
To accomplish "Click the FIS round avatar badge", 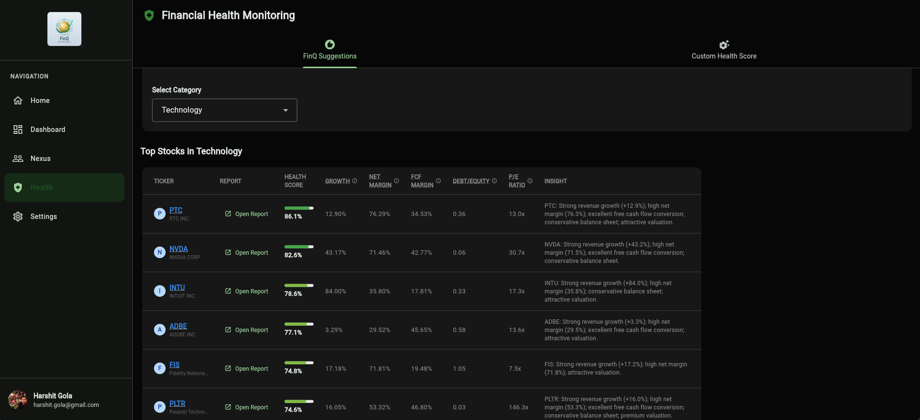I will pos(160,368).
